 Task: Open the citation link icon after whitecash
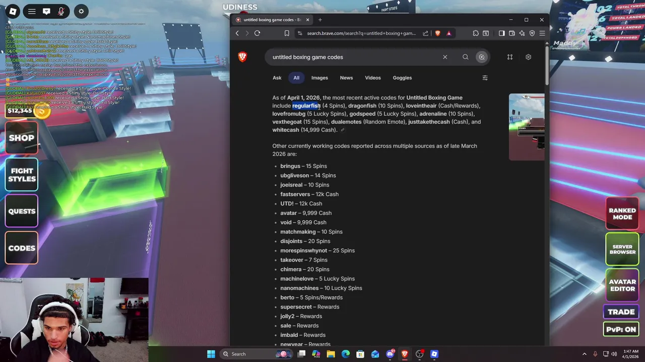click(343, 130)
